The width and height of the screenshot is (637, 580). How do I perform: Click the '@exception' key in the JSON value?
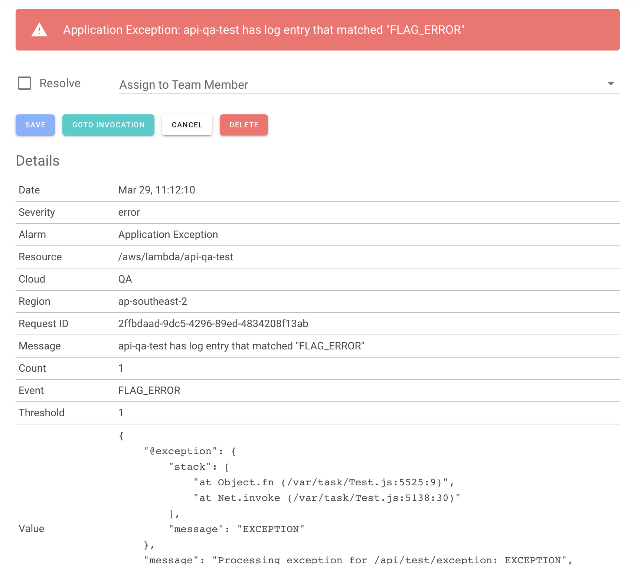pos(181,451)
